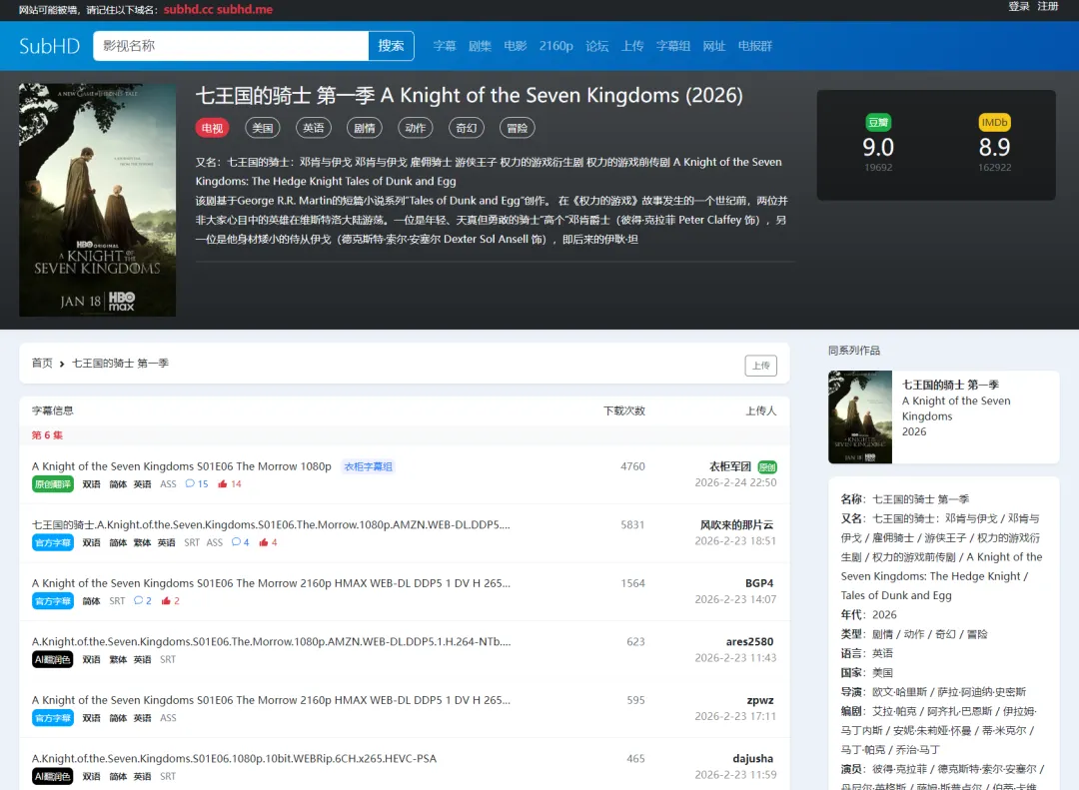The width and height of the screenshot is (1079, 790).
Task: Select the red 电视 category tag
Action: click(212, 128)
